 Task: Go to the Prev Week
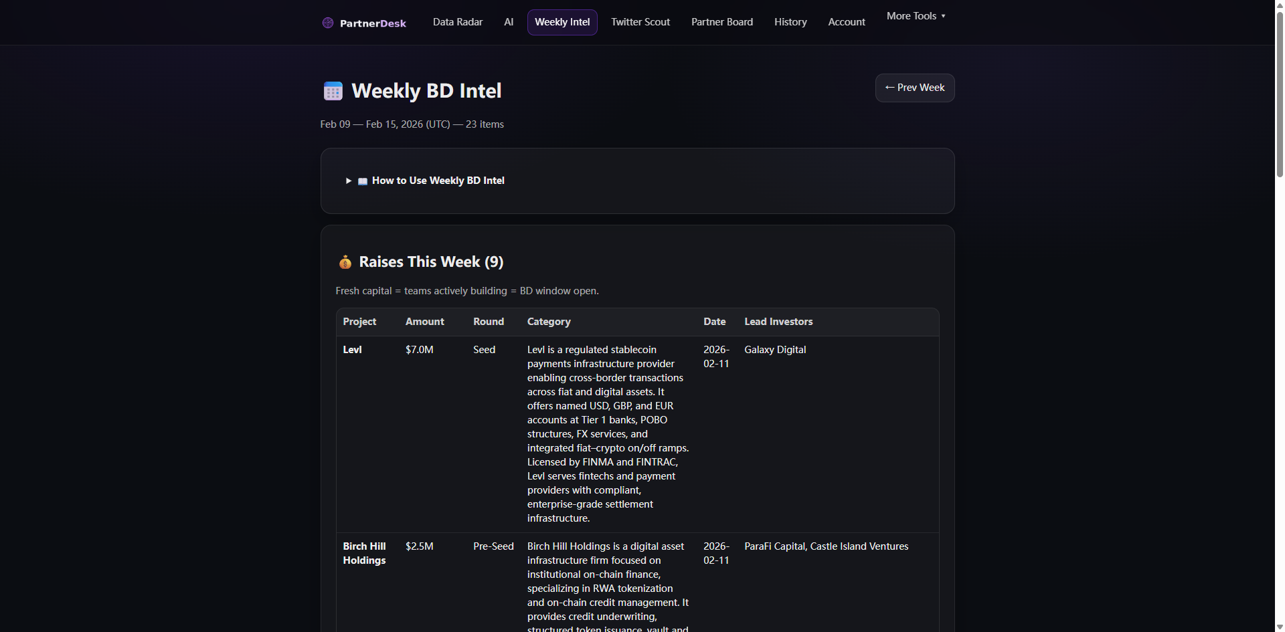pyautogui.click(x=915, y=88)
